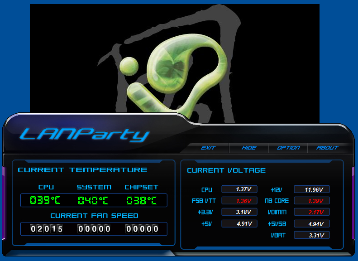Click the middle 00000 fan speed counter
This screenshot has width=358, height=261.
[94, 229]
